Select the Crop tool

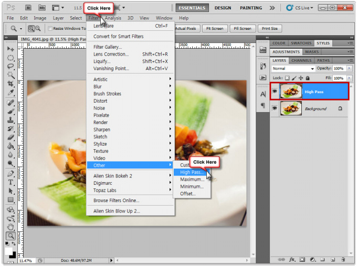pyautogui.click(x=10, y=84)
